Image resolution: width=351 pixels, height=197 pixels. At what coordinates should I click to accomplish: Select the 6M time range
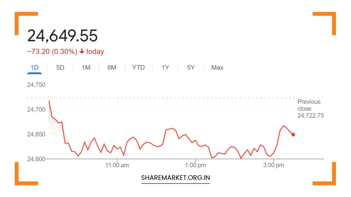[x=112, y=68]
